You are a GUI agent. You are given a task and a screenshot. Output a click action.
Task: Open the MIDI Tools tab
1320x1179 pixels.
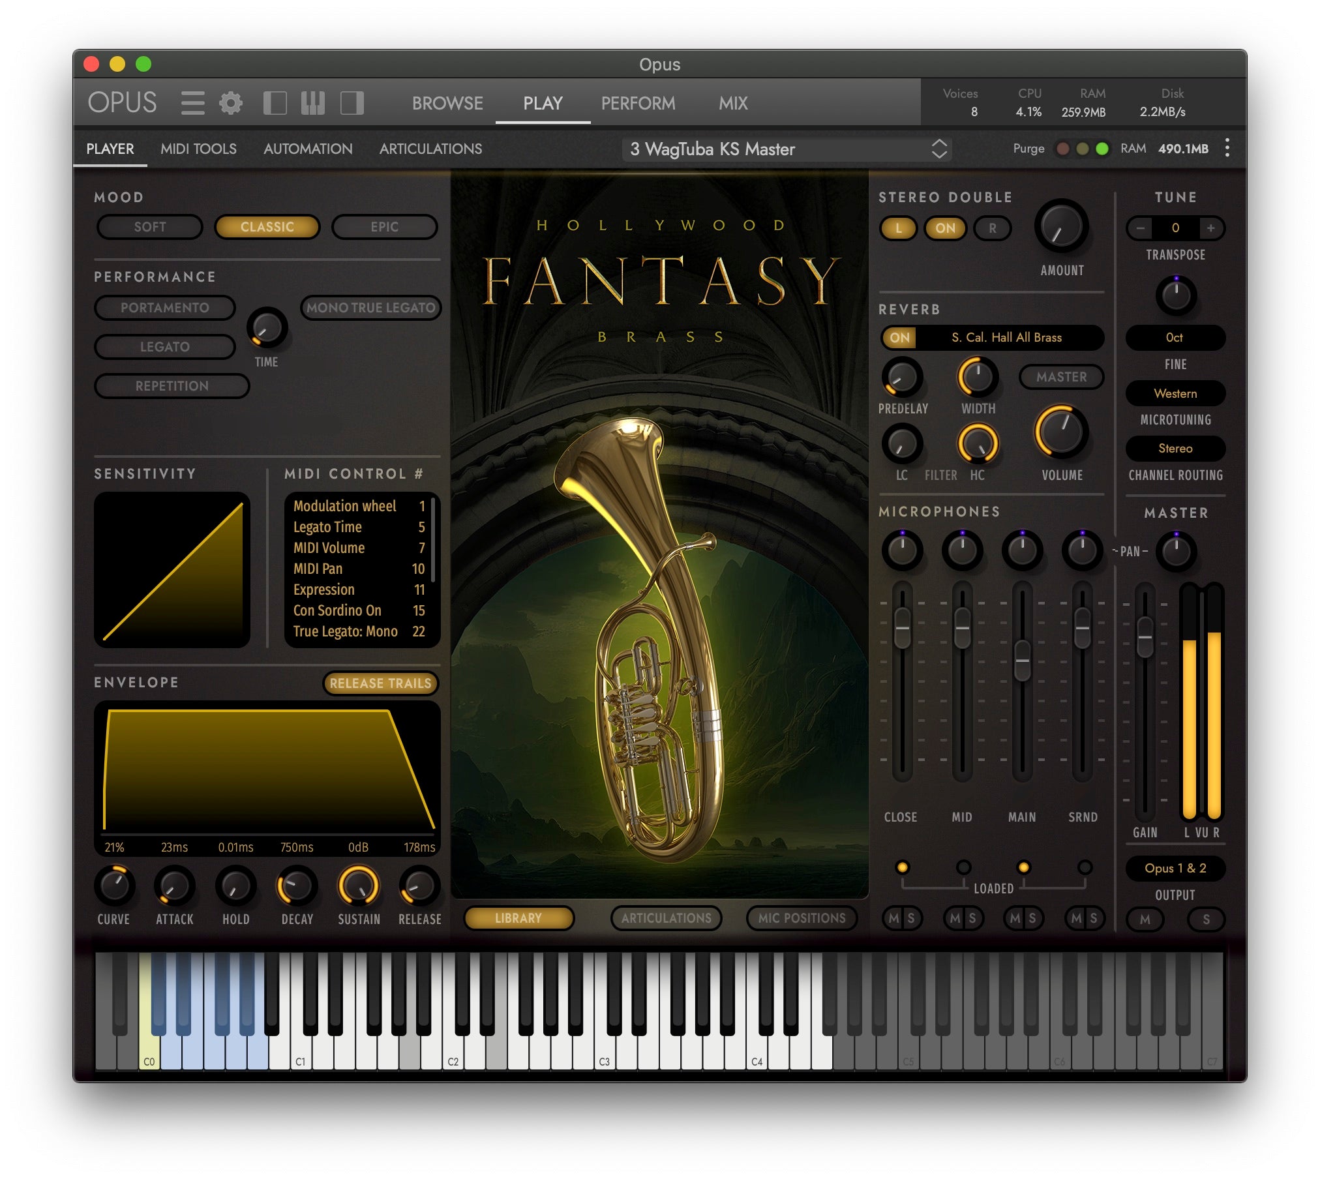(x=199, y=149)
